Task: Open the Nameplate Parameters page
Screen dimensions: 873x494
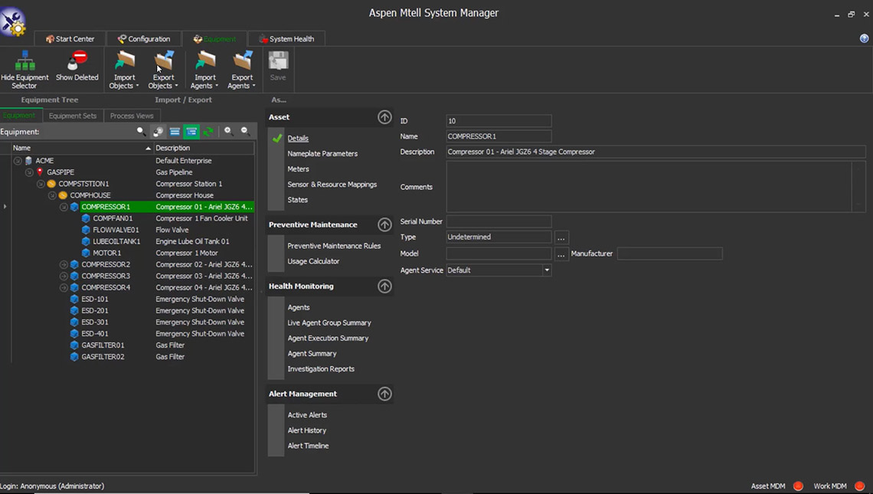Action: click(322, 154)
